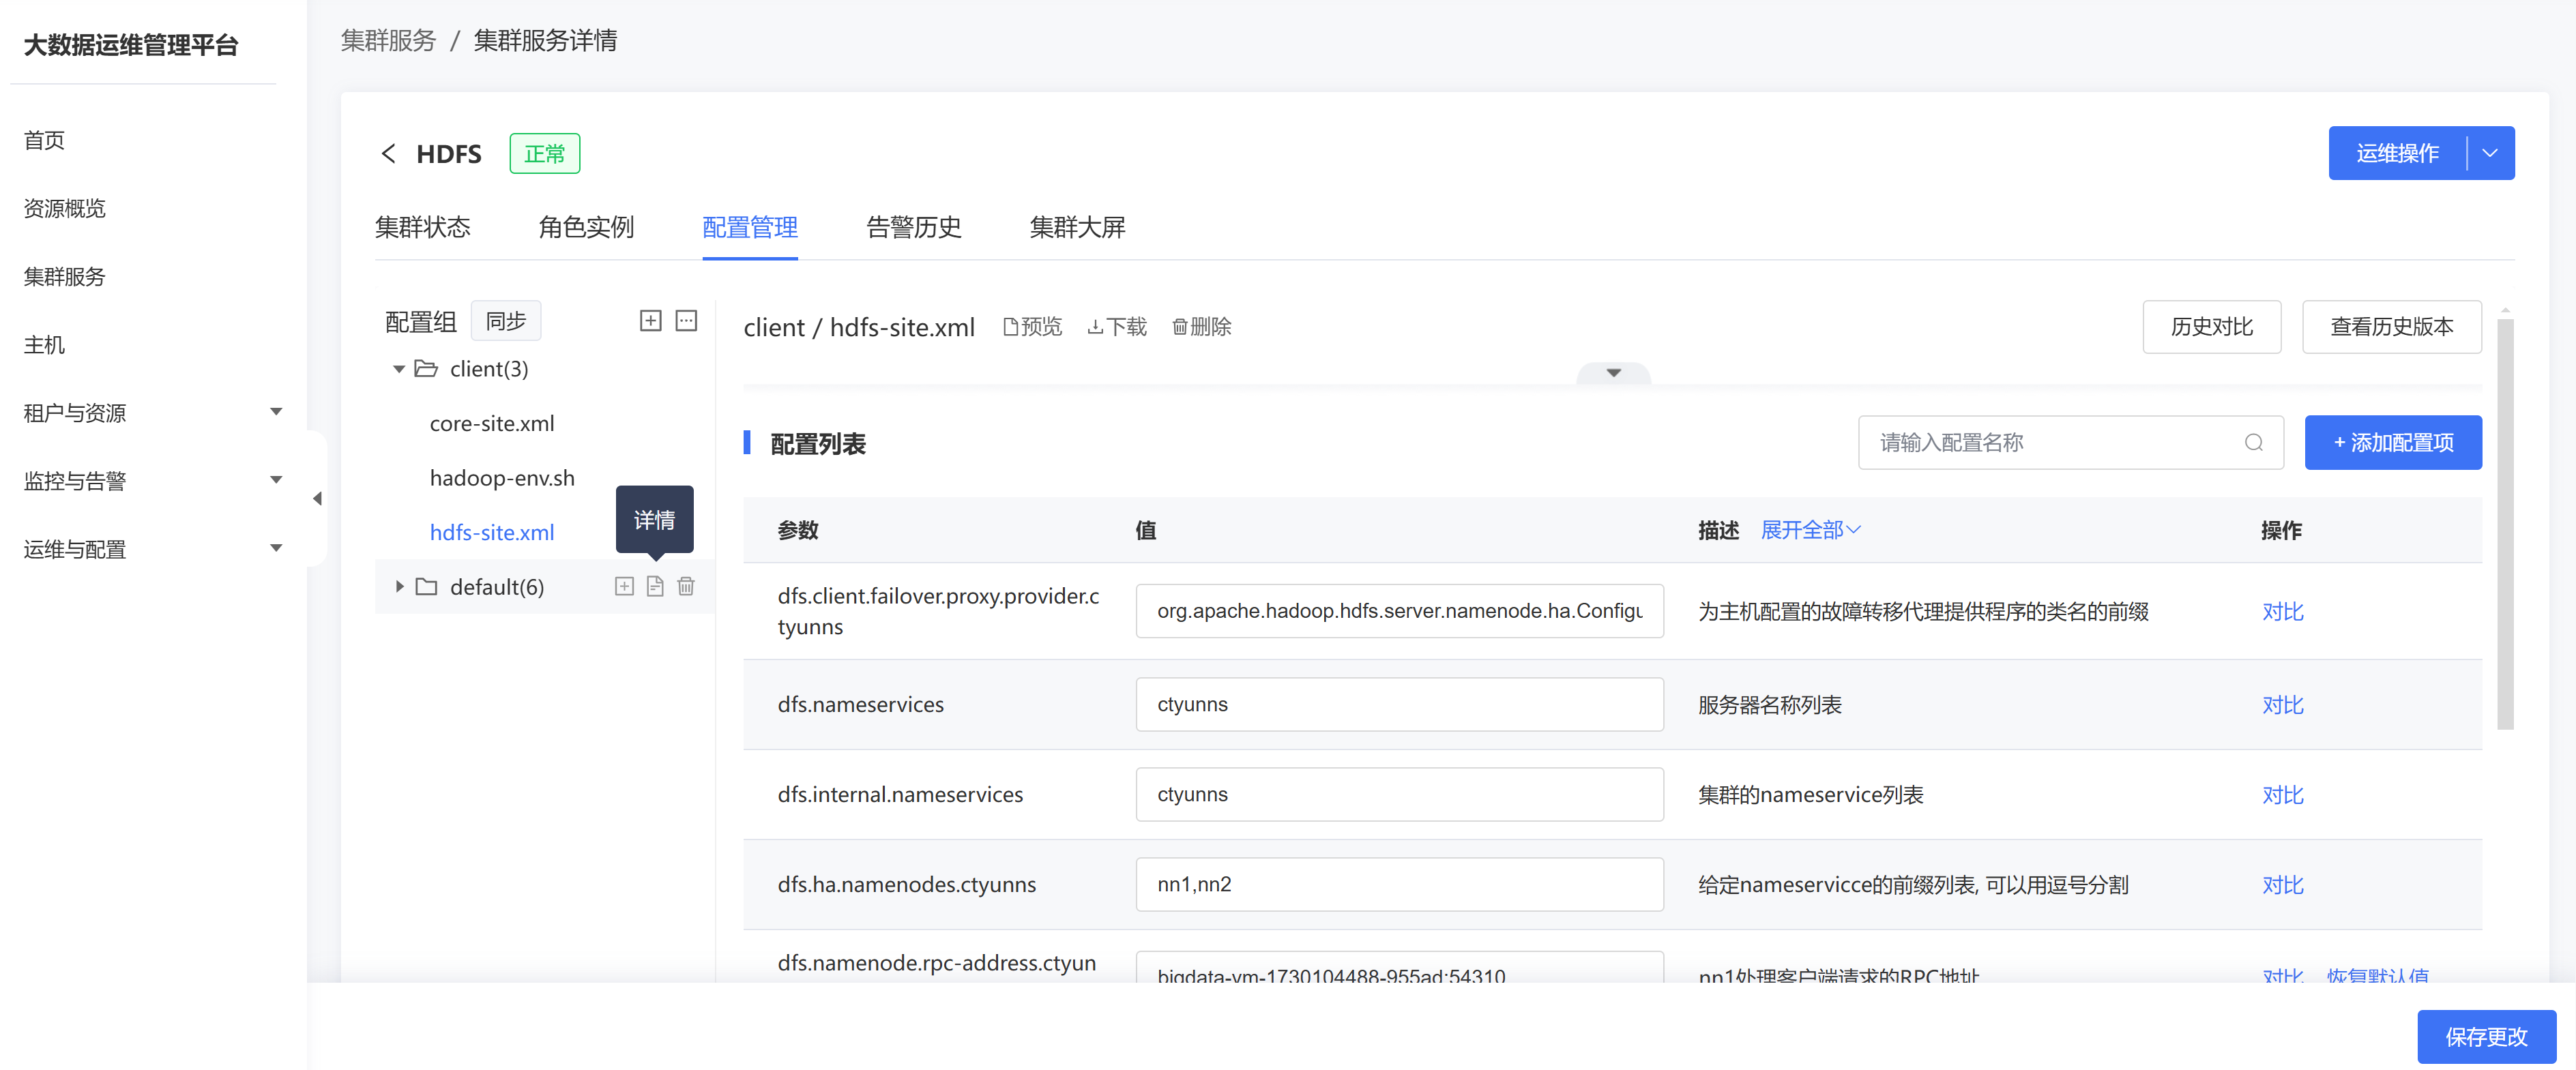Expand the 运维与配置 menu
This screenshot has height=1070, width=2576.
(x=276, y=548)
